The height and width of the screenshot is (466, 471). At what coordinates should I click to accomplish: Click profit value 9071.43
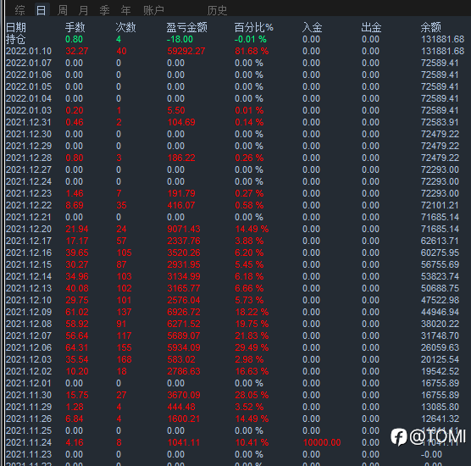pos(184,230)
